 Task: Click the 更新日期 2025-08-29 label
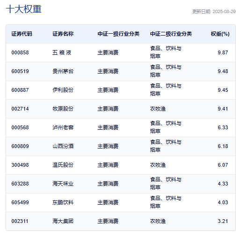point(214,12)
